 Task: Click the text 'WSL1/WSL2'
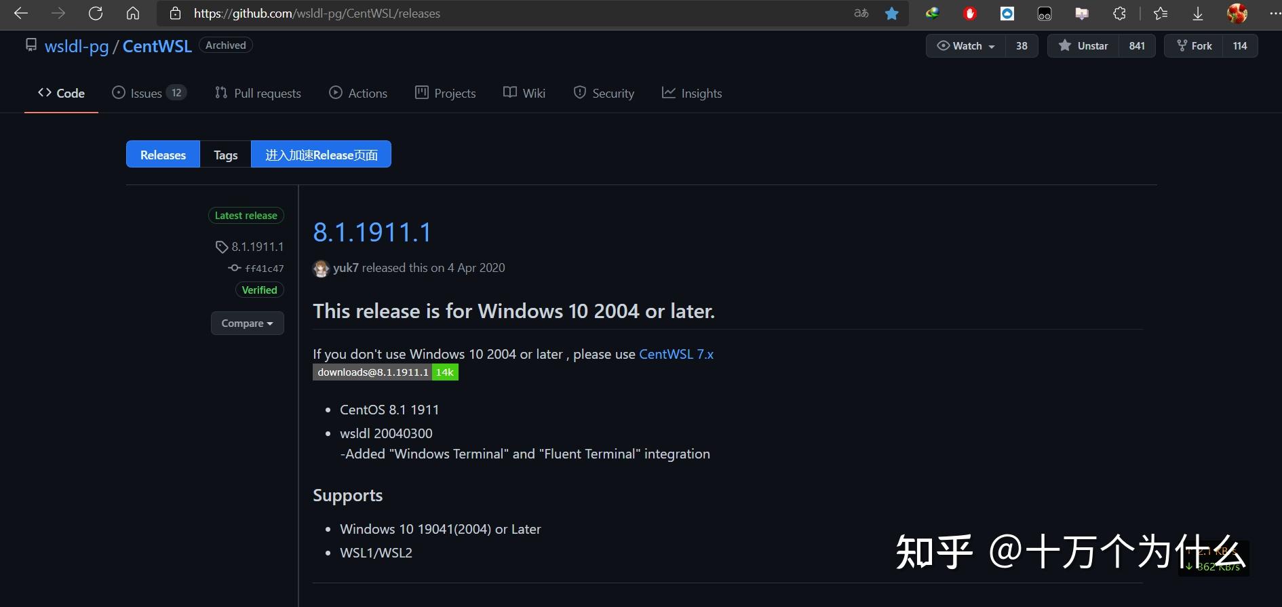(376, 552)
